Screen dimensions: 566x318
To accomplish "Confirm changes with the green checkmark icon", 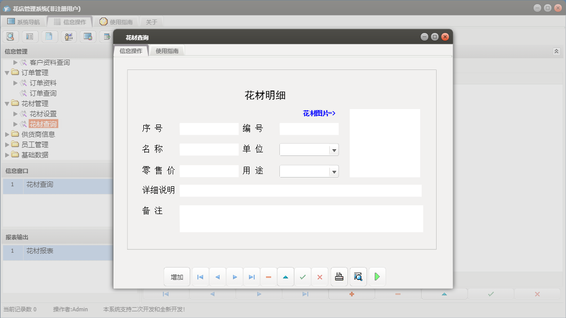I will [x=303, y=276].
